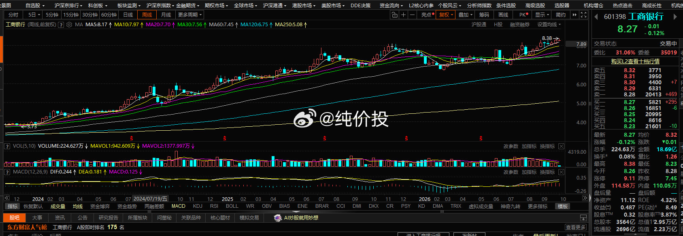Click the VOL indicator help icon
The width and height of the screenshot is (683, 236).
7,146
